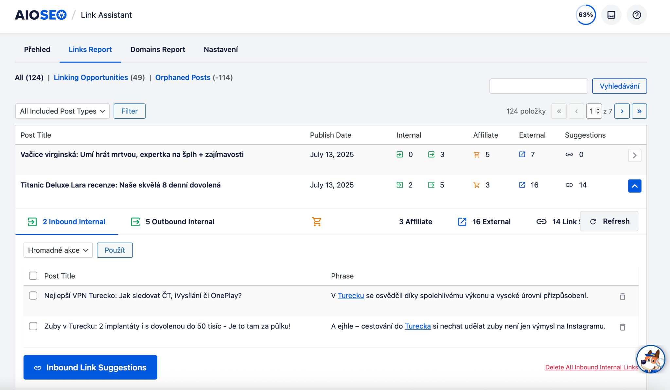Screen dimensions: 670x390
Task: Expand the Vačice virginská row
Action: [634, 155]
